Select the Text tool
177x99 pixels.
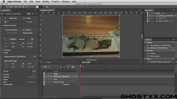[27, 7]
